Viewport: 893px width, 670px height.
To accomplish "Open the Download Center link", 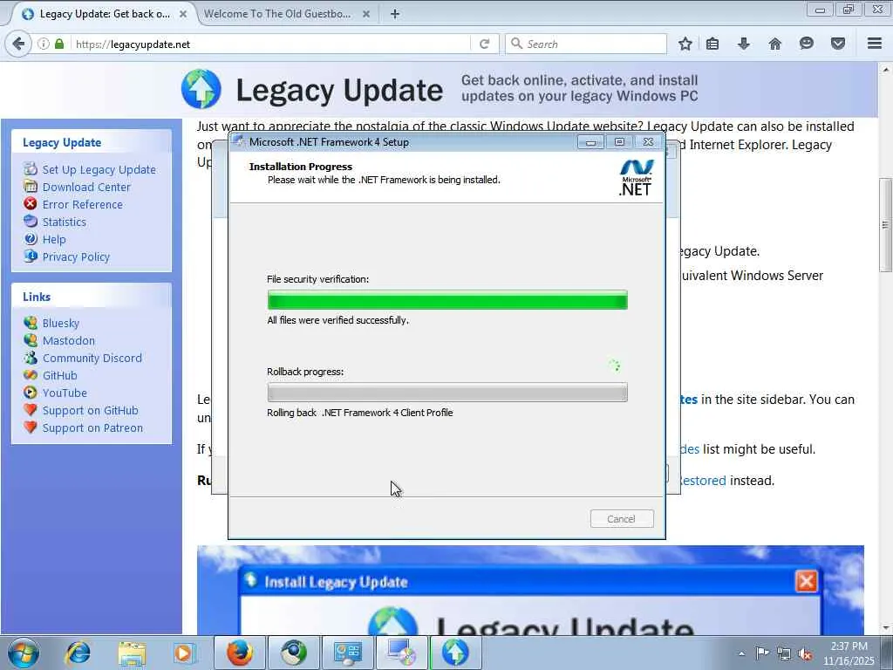I will (86, 187).
